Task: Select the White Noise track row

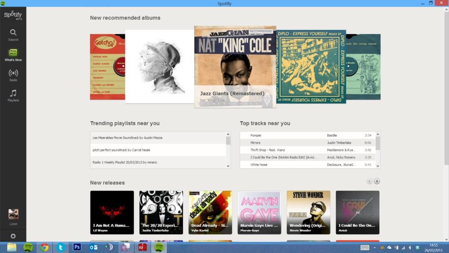Action: pos(308,165)
